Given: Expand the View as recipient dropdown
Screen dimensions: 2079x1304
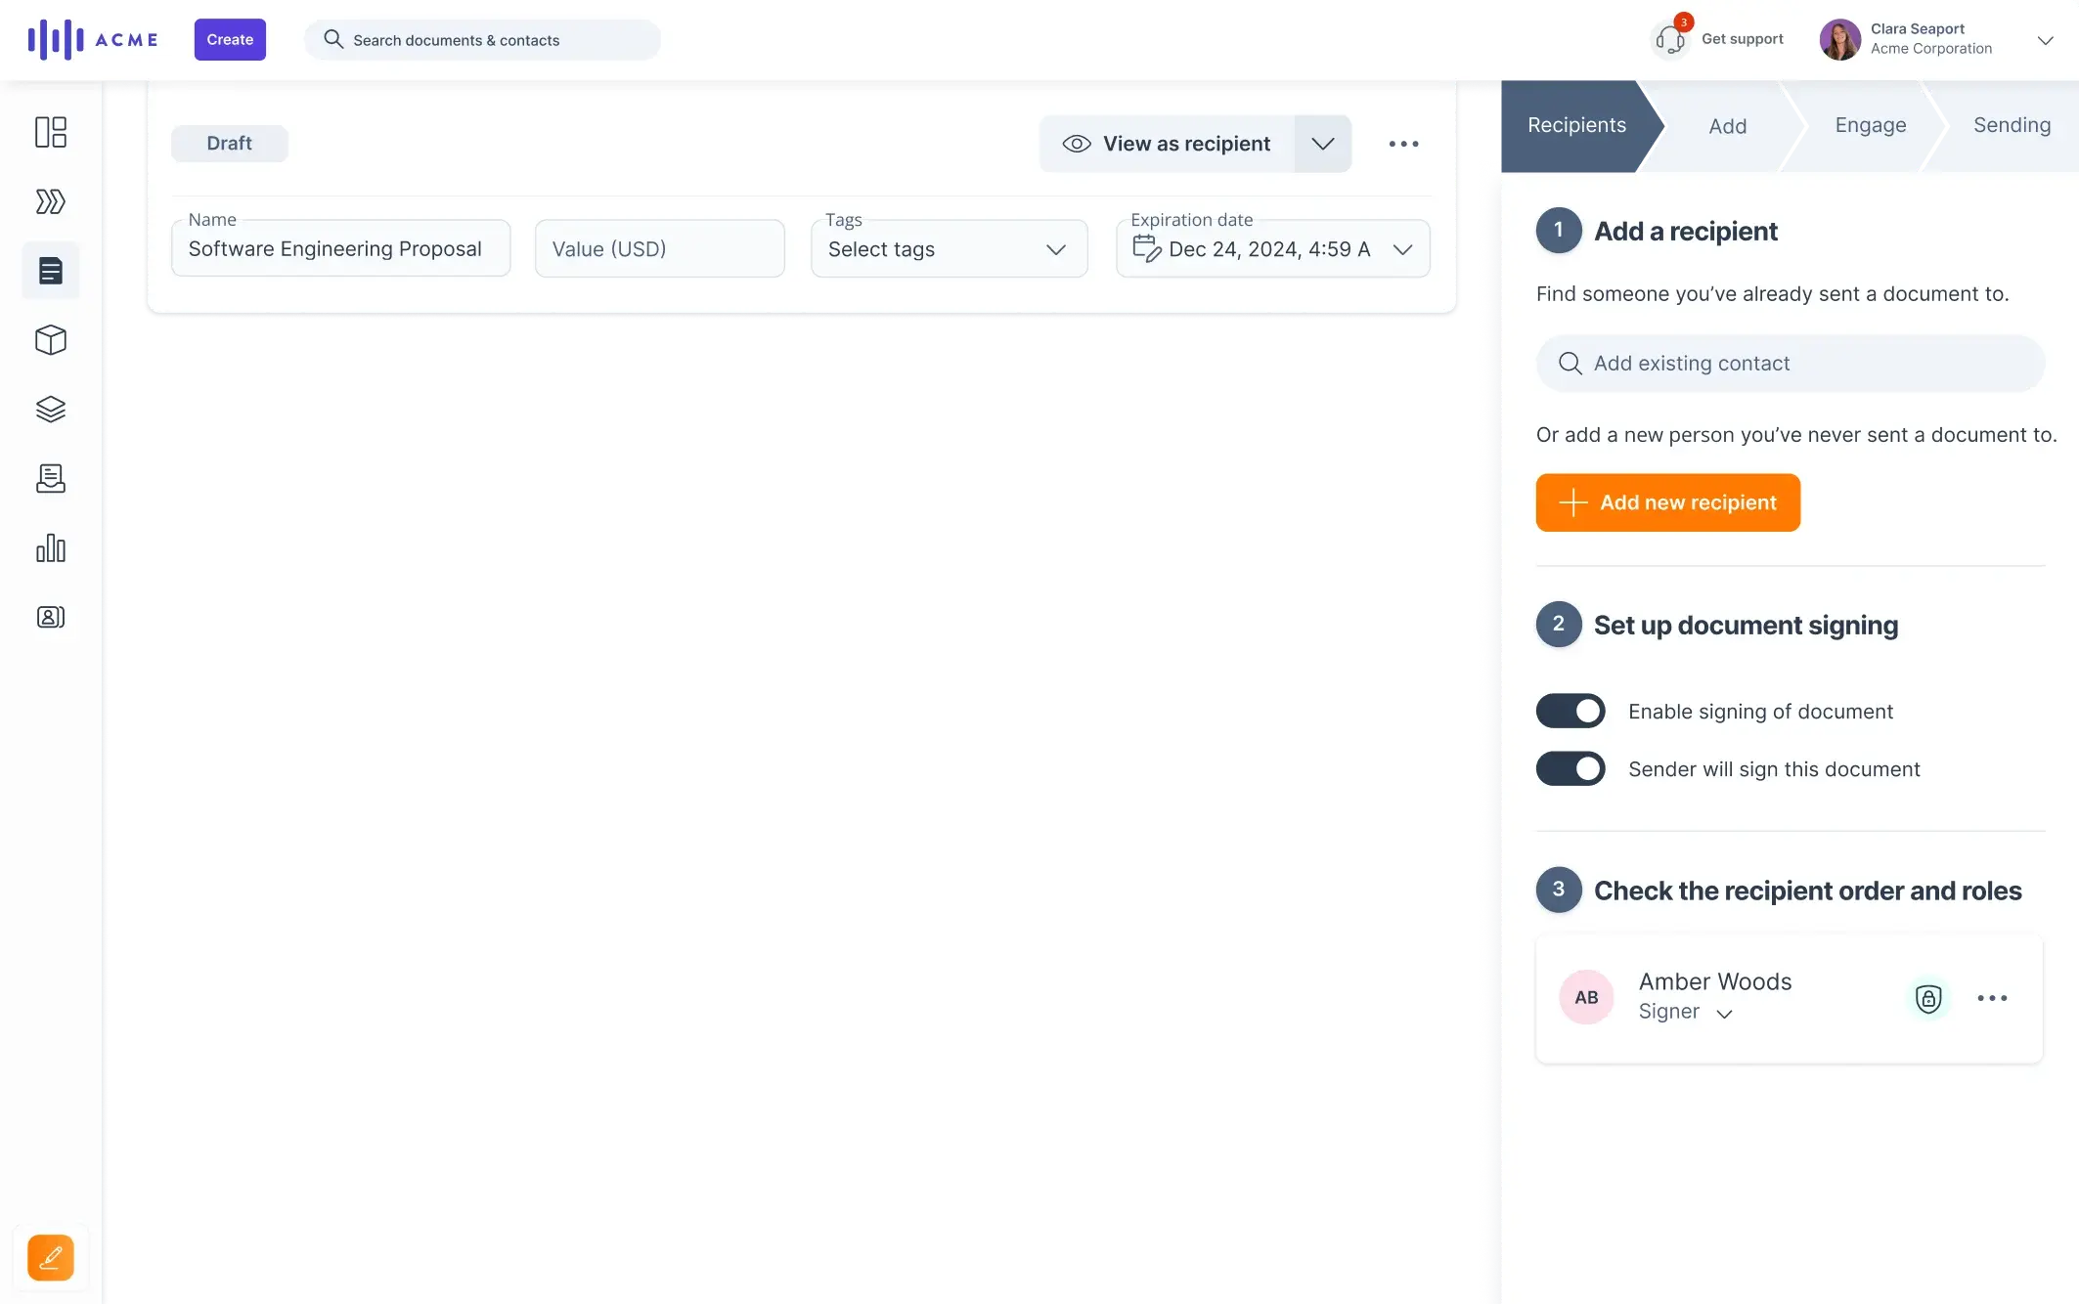Looking at the screenshot, I should pos(1322,143).
